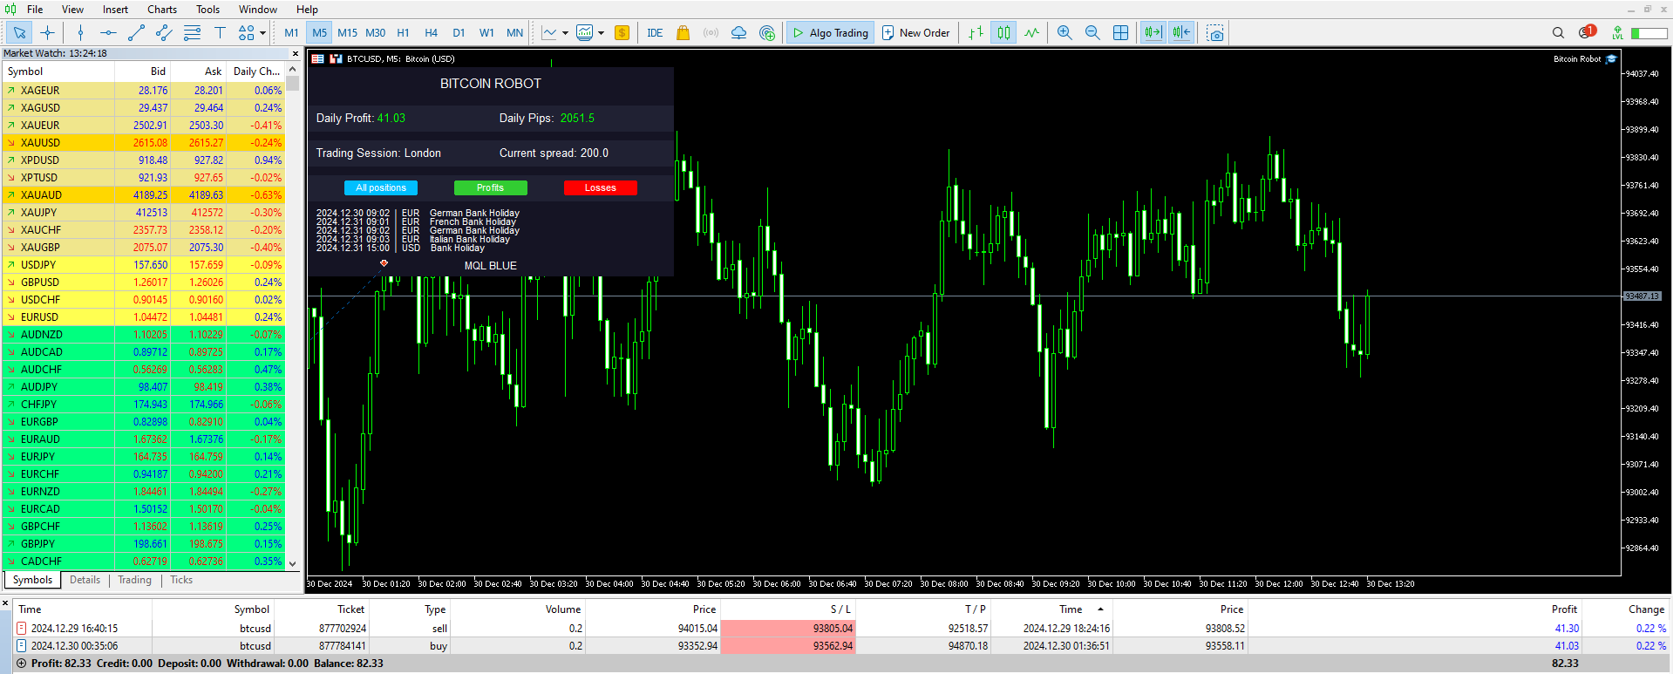Toggle the Algo Trading button
Screen dimensions: 1673x674
[830, 33]
